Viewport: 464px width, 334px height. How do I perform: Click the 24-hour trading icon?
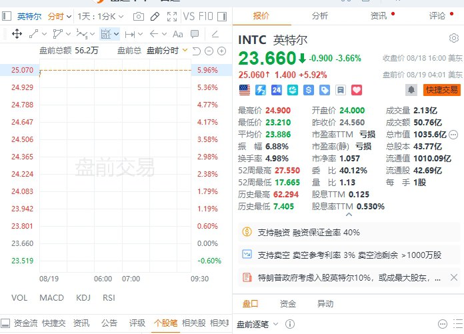(277, 90)
